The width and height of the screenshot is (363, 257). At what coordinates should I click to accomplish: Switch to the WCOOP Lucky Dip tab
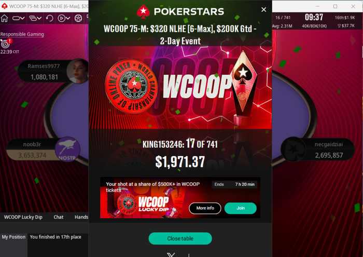(x=23, y=217)
